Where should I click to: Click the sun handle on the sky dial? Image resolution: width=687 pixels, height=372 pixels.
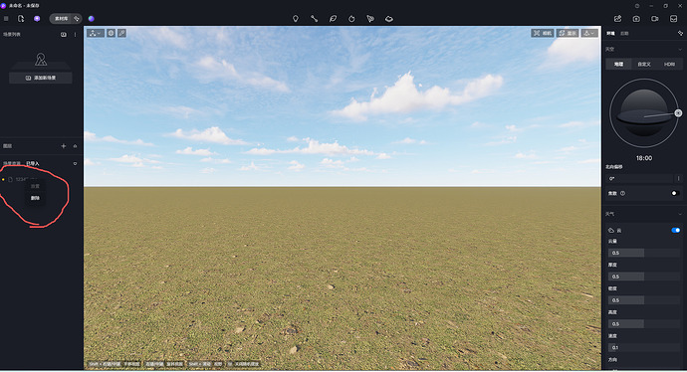tap(678, 113)
